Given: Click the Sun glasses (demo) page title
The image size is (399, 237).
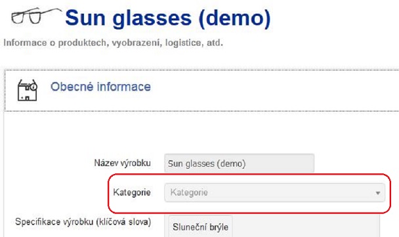Looking at the screenshot, I should pos(168,18).
